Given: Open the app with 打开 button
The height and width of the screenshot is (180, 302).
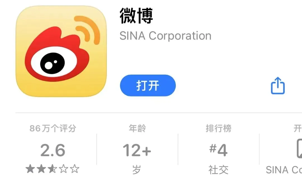Looking at the screenshot, I should click(x=148, y=85).
